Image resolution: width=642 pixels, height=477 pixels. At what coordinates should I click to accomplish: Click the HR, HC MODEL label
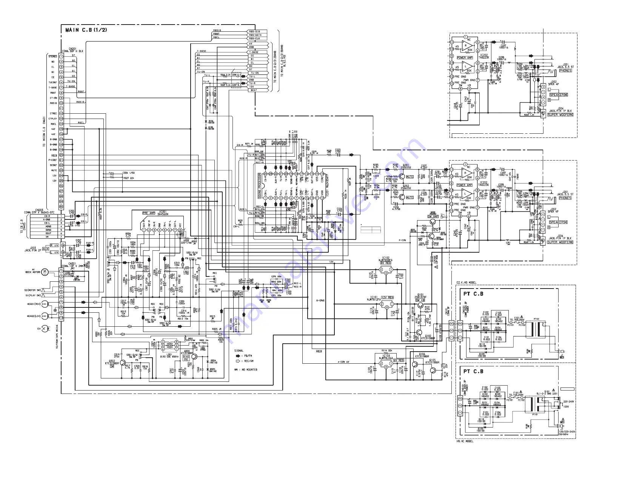465,441
